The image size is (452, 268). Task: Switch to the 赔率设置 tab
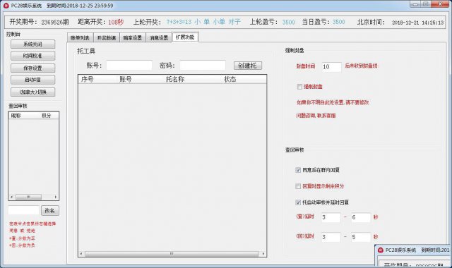pos(133,37)
